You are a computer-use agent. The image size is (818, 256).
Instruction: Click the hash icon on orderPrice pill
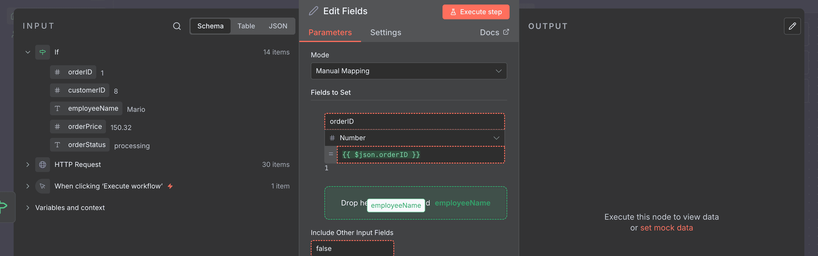point(57,126)
